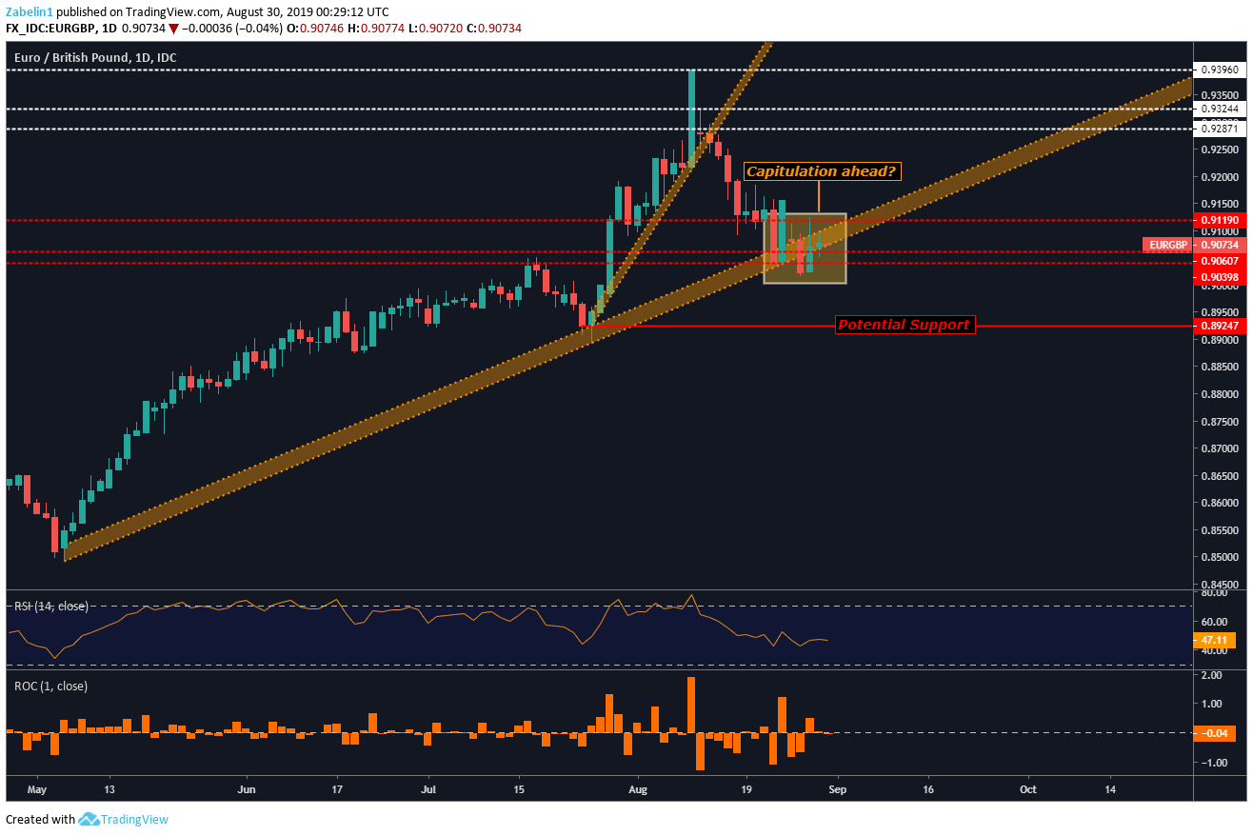This screenshot has width=1253, height=836.
Task: Click the ROC value tag -0.04
Action: [1216, 733]
